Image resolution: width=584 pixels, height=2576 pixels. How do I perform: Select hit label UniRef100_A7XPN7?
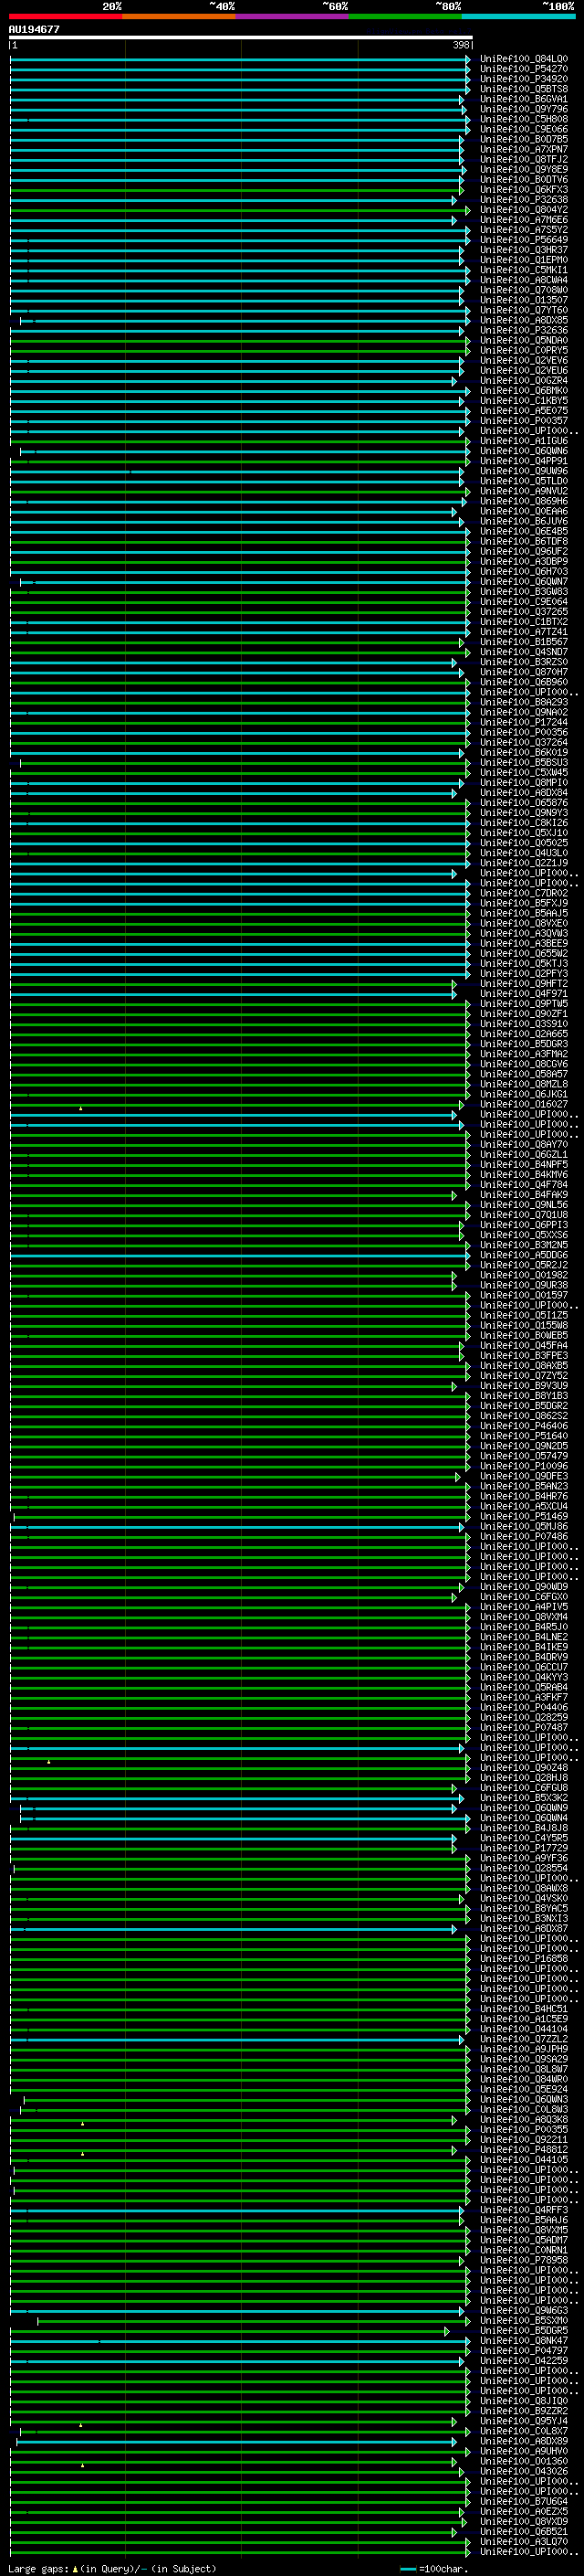pyautogui.click(x=524, y=149)
